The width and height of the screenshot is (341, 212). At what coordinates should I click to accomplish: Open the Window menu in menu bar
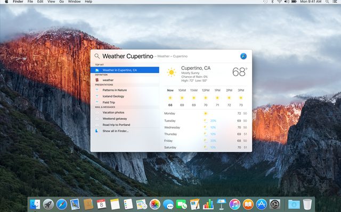75,2
